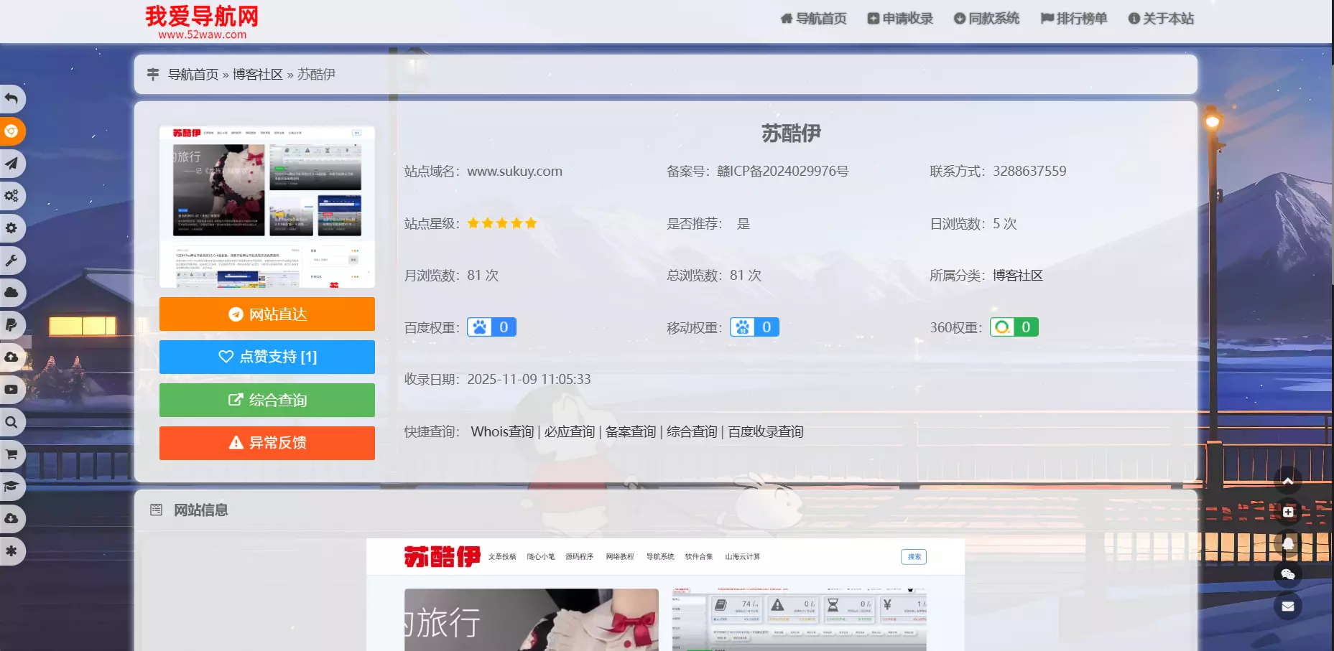Click the email envelope icon on the right
1334x651 pixels.
pyautogui.click(x=1287, y=606)
